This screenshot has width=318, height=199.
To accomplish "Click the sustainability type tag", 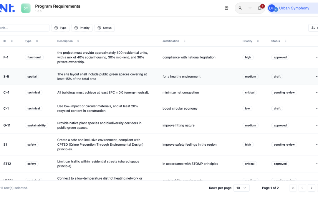I will (x=37, y=125).
